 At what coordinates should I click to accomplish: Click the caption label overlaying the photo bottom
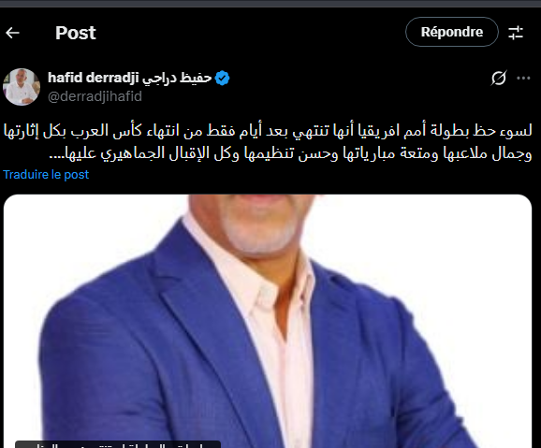(118, 444)
